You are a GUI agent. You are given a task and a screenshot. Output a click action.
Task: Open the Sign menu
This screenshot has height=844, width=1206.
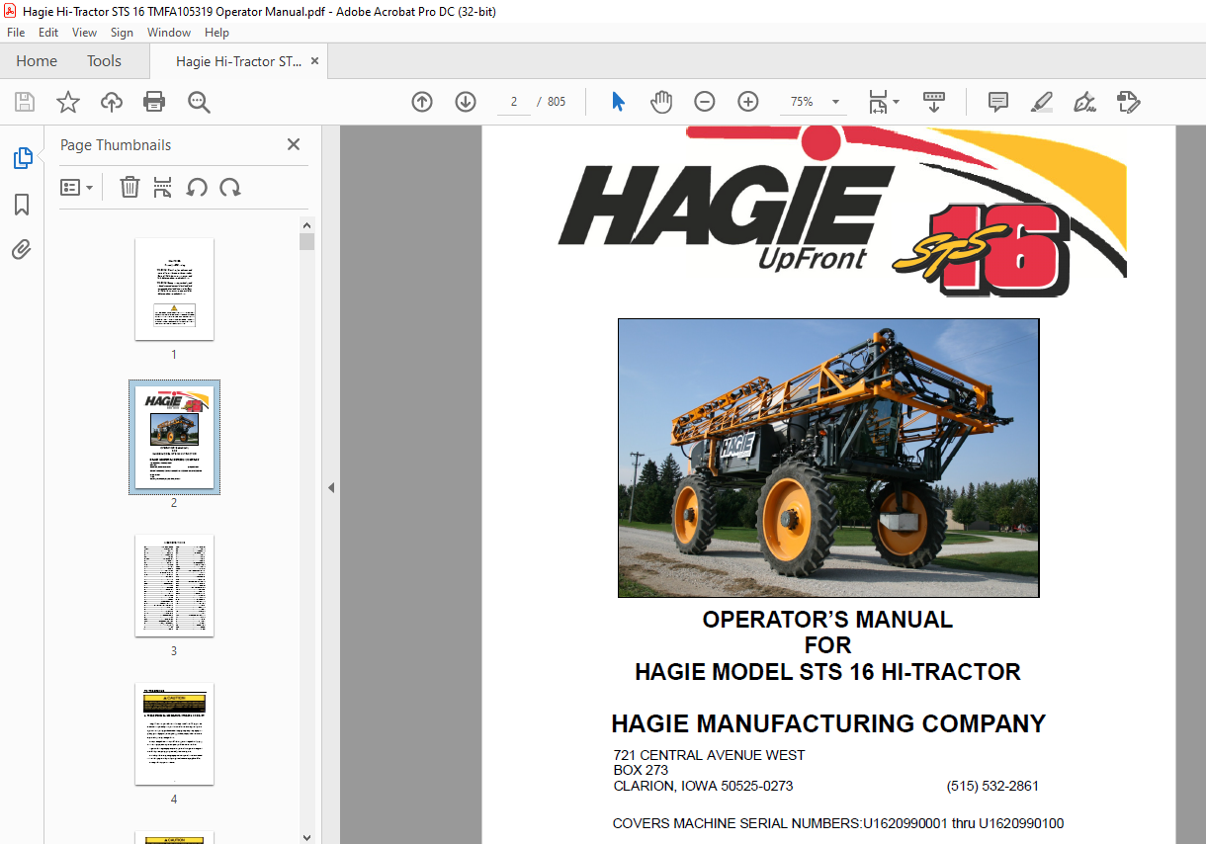click(x=122, y=33)
